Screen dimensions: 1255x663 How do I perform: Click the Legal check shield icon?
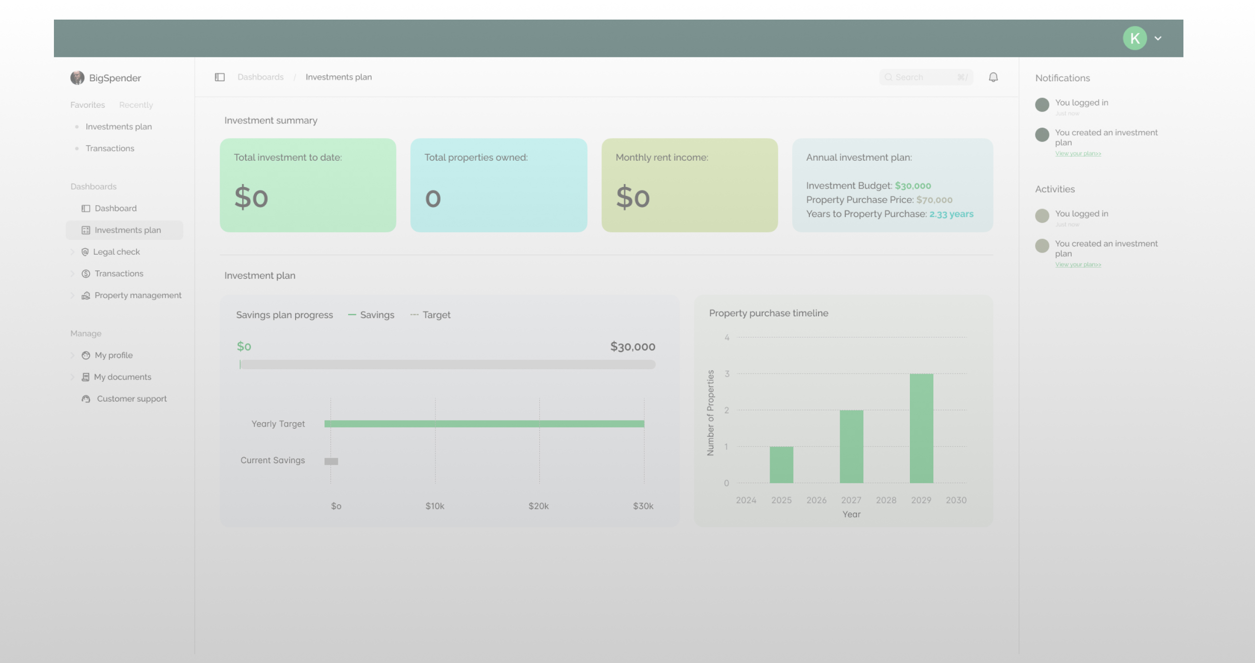(x=85, y=252)
